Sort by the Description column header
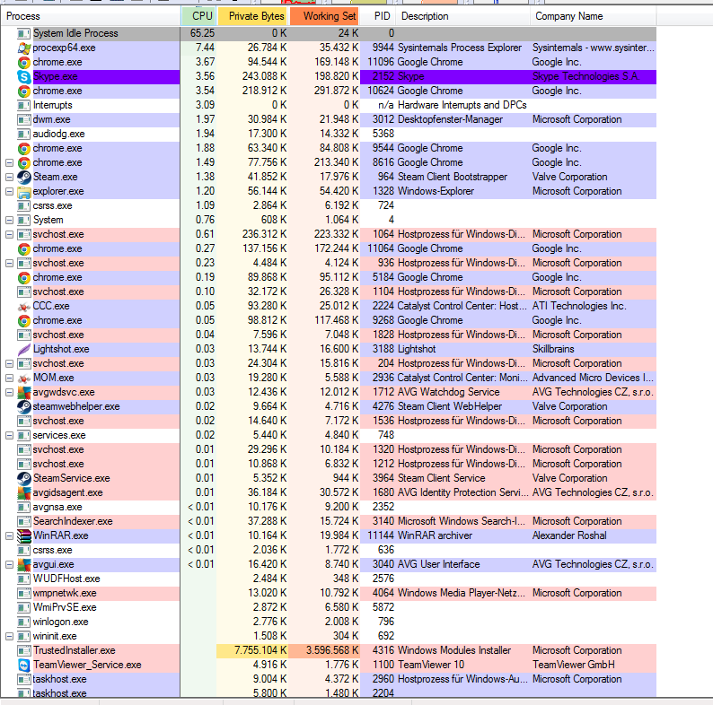713x705 pixels. pyautogui.click(x=463, y=16)
